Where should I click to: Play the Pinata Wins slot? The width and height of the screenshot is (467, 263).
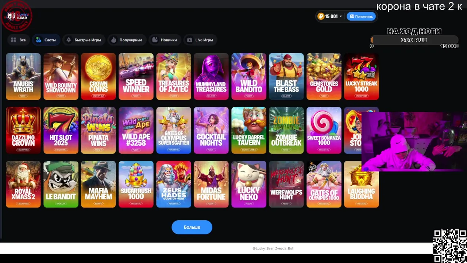pos(99,130)
